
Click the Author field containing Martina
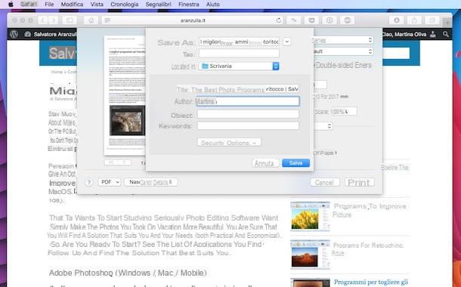tap(248, 101)
